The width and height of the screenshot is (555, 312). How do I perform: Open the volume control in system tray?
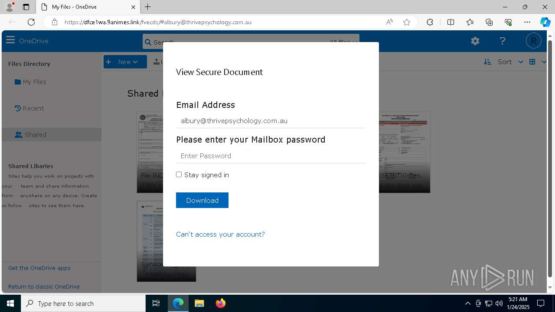pos(499,303)
